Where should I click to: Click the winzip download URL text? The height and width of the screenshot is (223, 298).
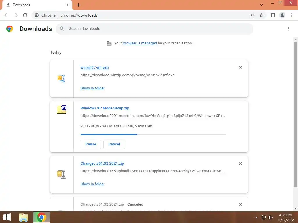(x=127, y=75)
